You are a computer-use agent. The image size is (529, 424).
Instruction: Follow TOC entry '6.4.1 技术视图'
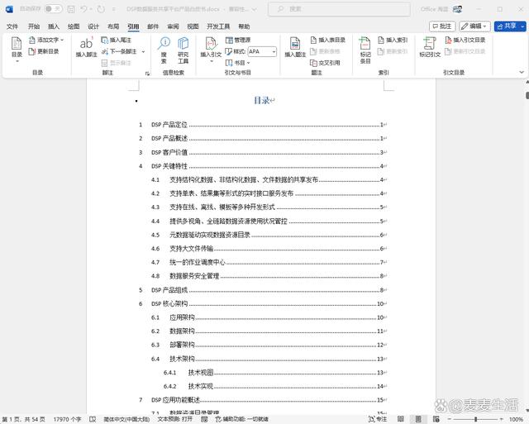(x=274, y=373)
